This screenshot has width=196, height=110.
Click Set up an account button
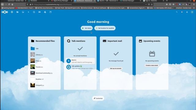click(x=116, y=68)
